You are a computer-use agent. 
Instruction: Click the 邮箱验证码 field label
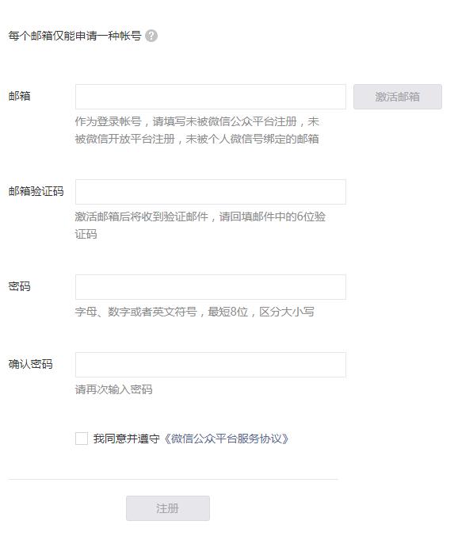pyautogui.click(x=36, y=191)
